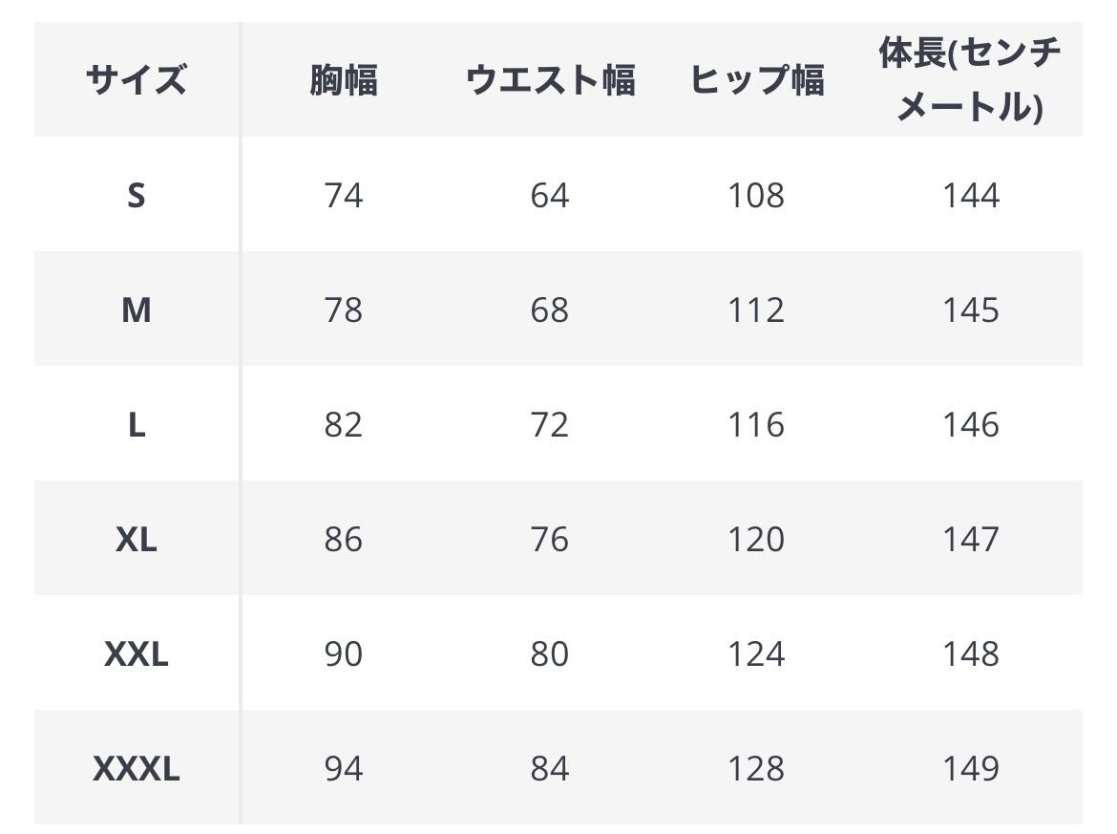
Task: Click the ウエスト幅 column header
Action: 550,80
